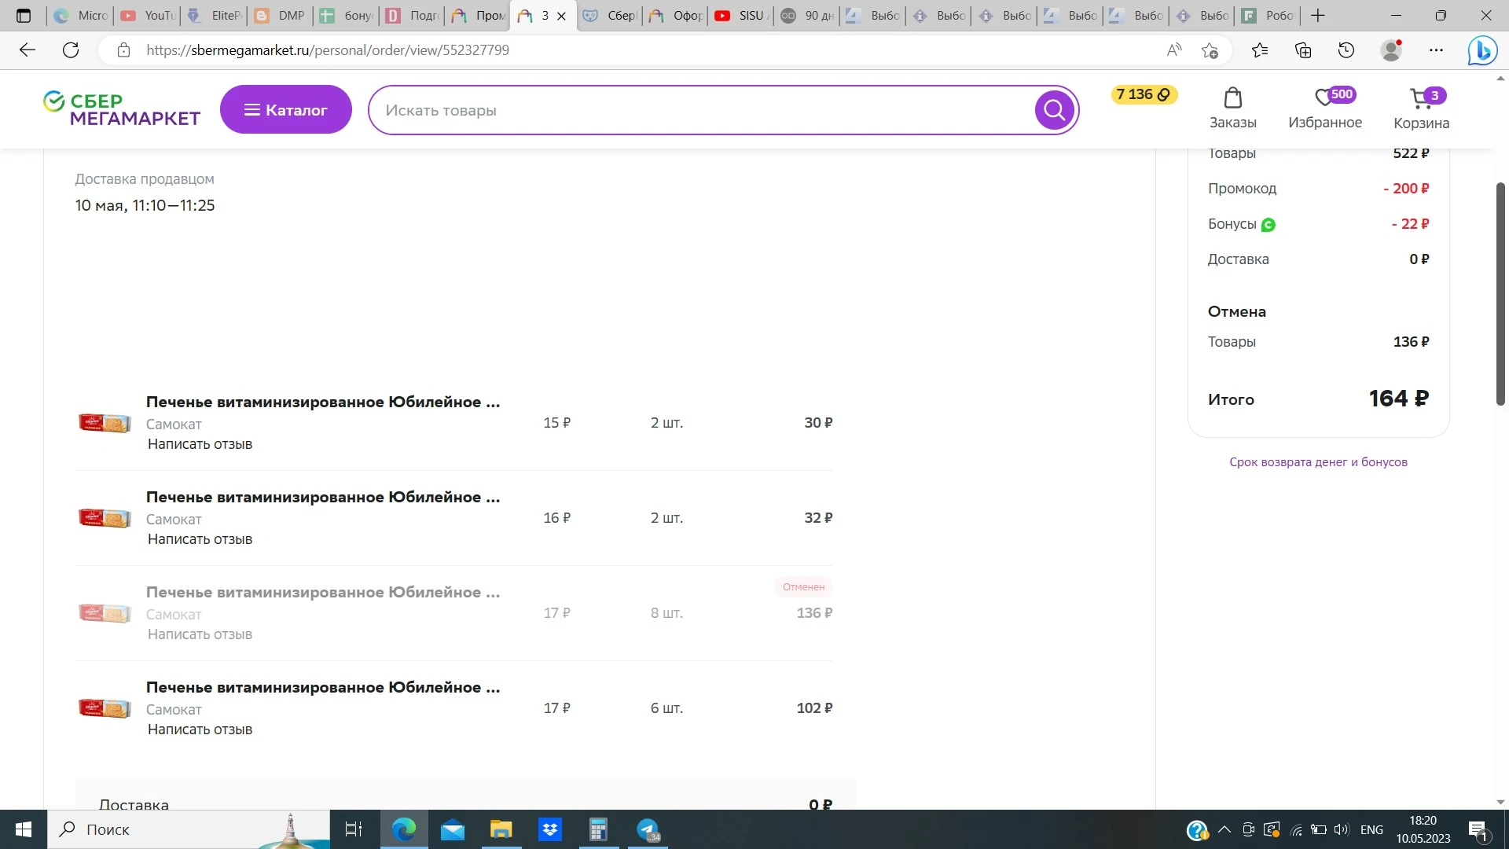Click thumbnail of the 30 ₽ cookie item
Screen dimensions: 1509x849
[x=105, y=423]
